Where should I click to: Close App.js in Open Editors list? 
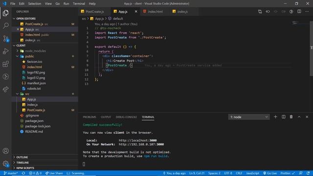tap(18, 29)
